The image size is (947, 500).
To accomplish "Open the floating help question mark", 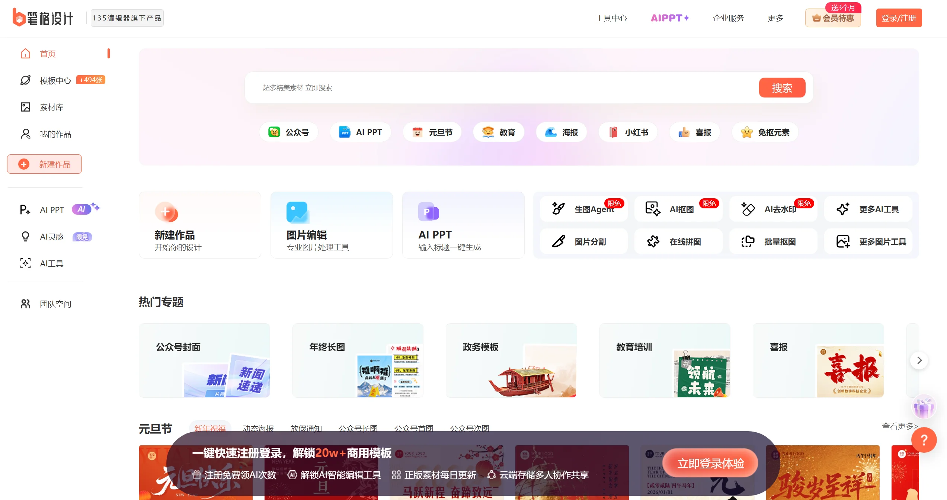I will 923,440.
